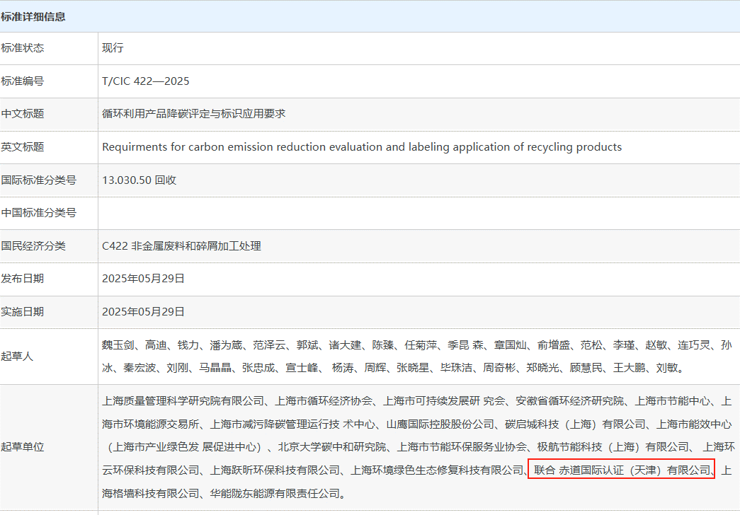Click the 标准详细信息 section header
This screenshot has width=740, height=515.
[x=33, y=16]
